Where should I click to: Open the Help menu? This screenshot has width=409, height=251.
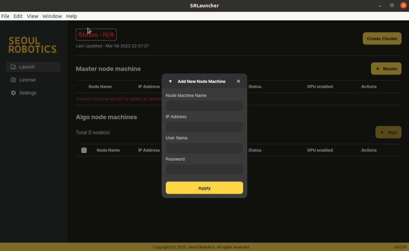click(71, 16)
